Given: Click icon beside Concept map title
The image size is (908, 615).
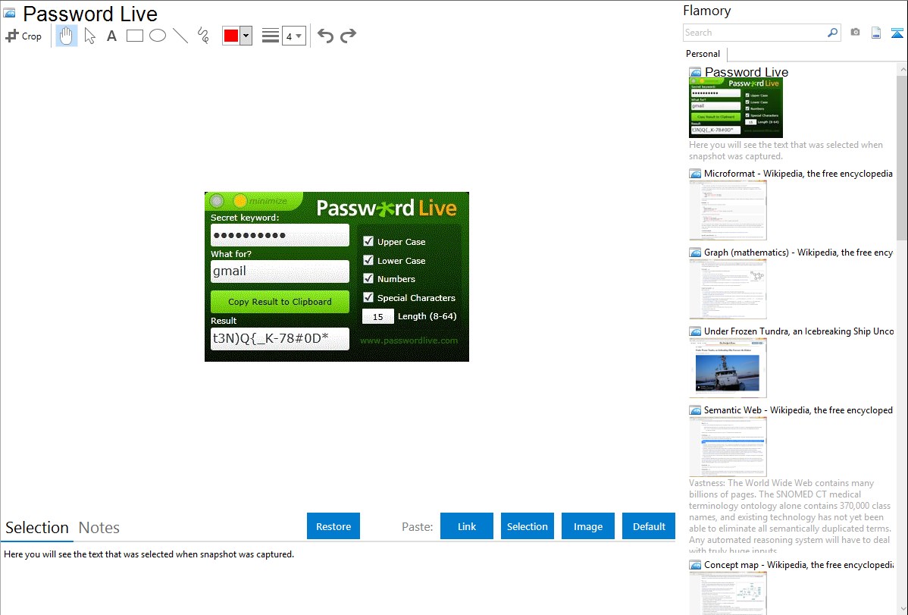Looking at the screenshot, I should click(x=696, y=565).
